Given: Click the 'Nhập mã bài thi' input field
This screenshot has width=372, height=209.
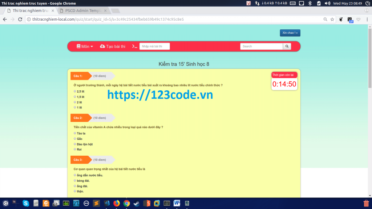Looking at the screenshot, I should (x=154, y=46).
